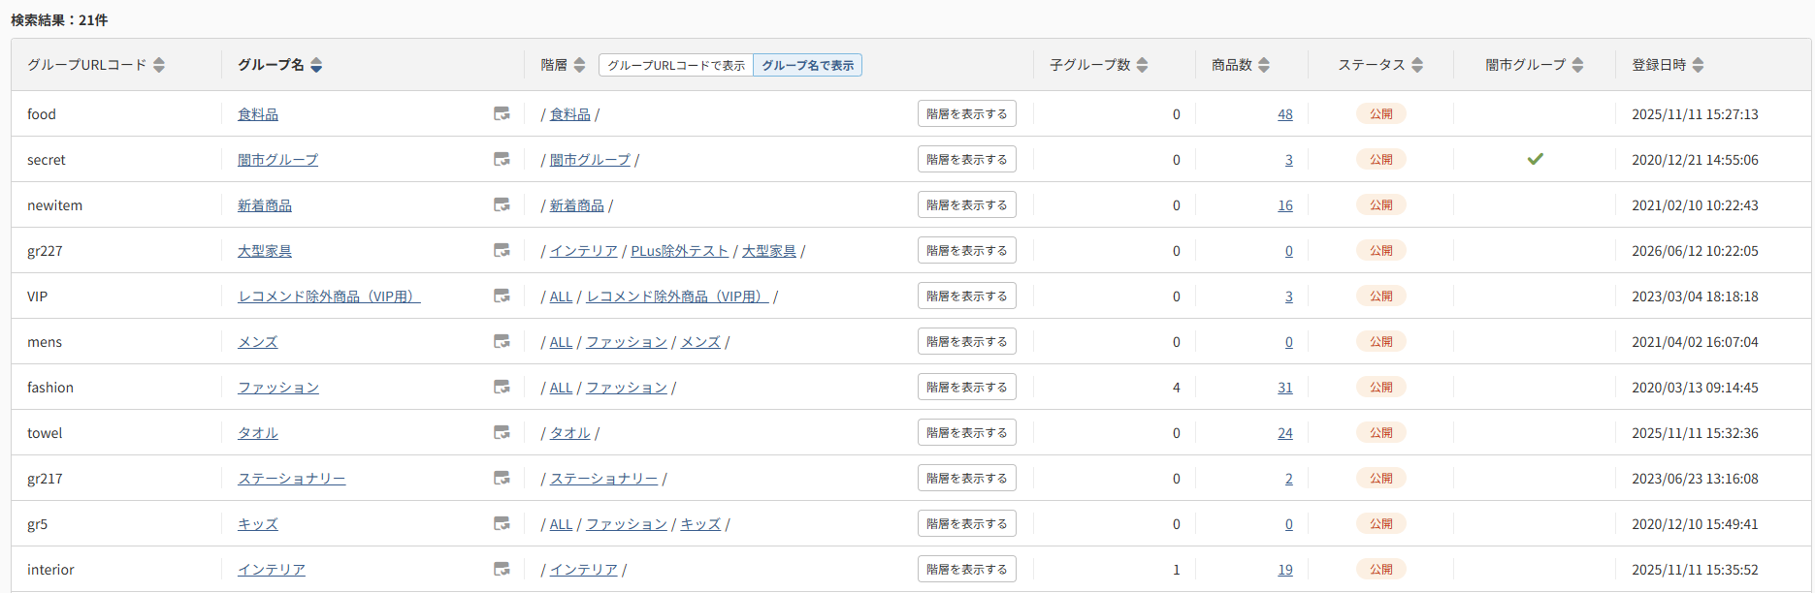This screenshot has height=593, width=1815.
Task: Expand hierarchy for the fashion row
Action: pos(967,388)
